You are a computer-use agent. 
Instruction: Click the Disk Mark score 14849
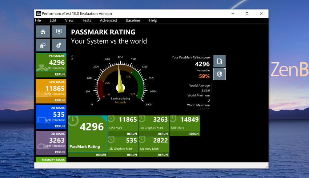(189, 120)
